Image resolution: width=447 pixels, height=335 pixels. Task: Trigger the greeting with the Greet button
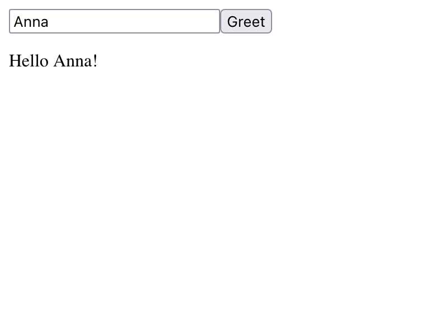tap(246, 21)
